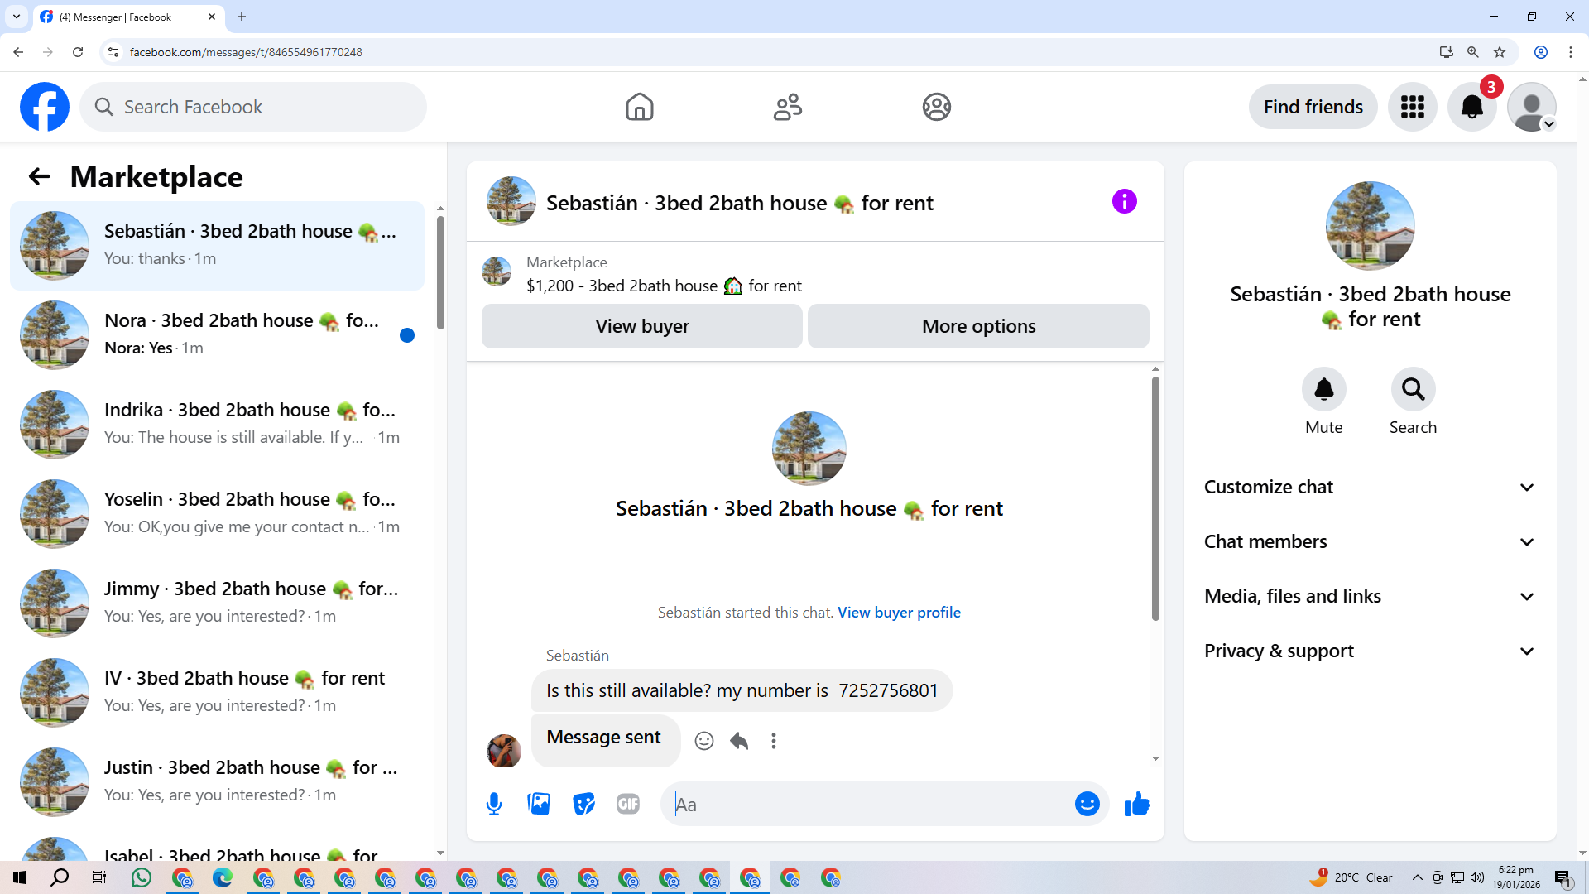The width and height of the screenshot is (1589, 894).
Task: Open the View buyer profile link
Action: (899, 613)
